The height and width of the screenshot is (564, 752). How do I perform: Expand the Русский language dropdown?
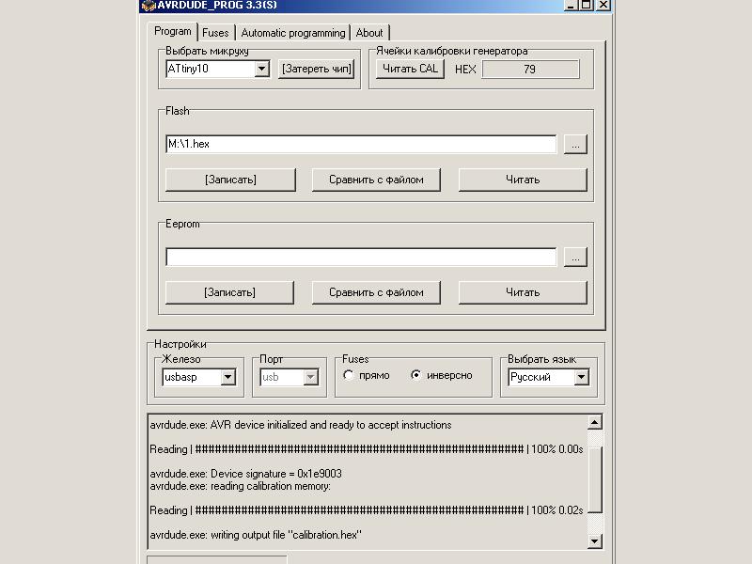pyautogui.click(x=581, y=377)
